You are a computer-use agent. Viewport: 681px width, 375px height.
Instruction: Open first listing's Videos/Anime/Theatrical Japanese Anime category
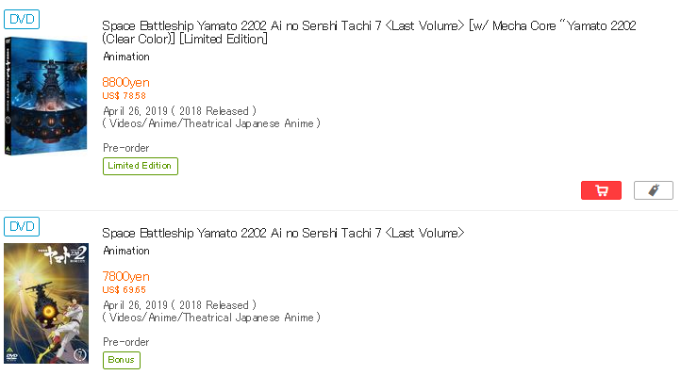(211, 123)
